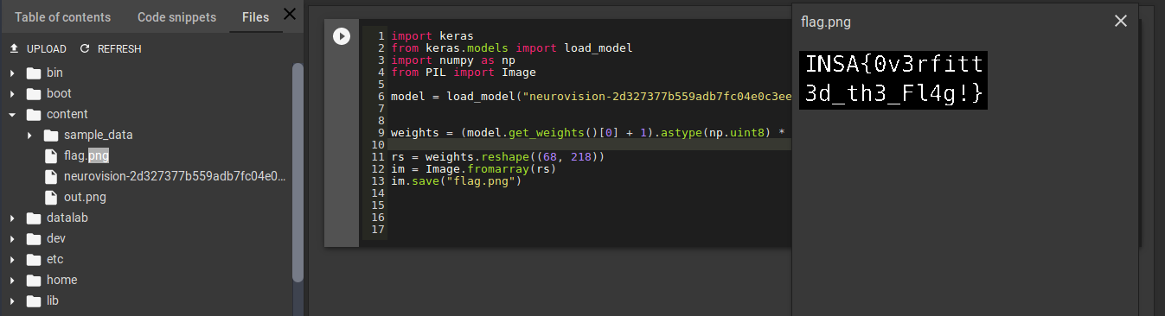Click the lib folder icon
This screenshot has width=1165, height=316.
pyautogui.click(x=34, y=301)
